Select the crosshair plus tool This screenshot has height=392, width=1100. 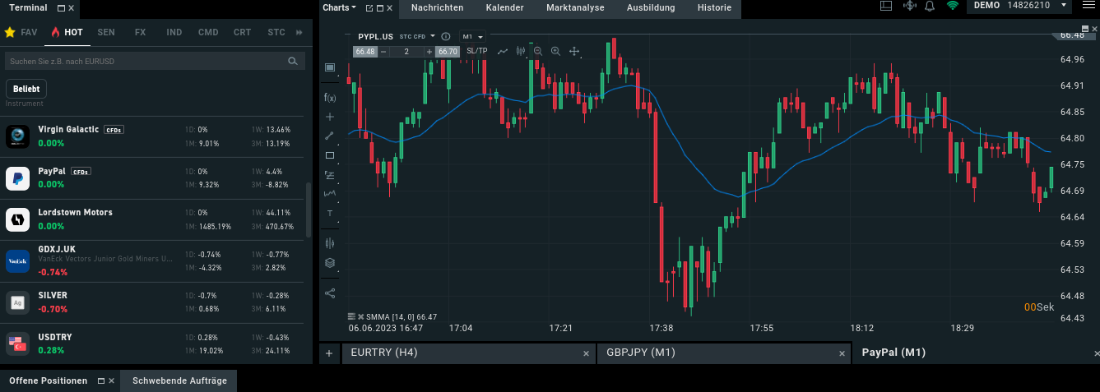330,117
